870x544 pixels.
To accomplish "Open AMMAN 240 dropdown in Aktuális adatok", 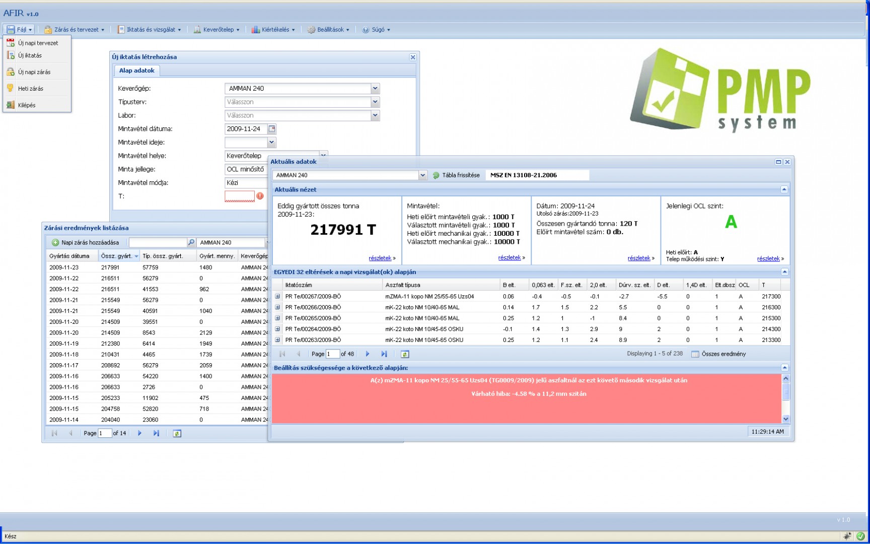I will point(422,175).
